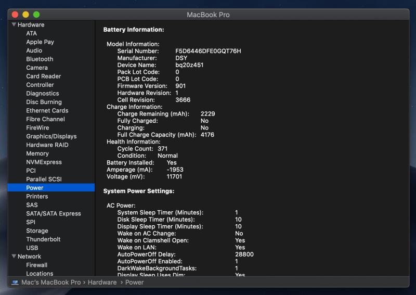The image size is (416, 295).
Task: Open the Audio hardware entry
Action: point(34,50)
